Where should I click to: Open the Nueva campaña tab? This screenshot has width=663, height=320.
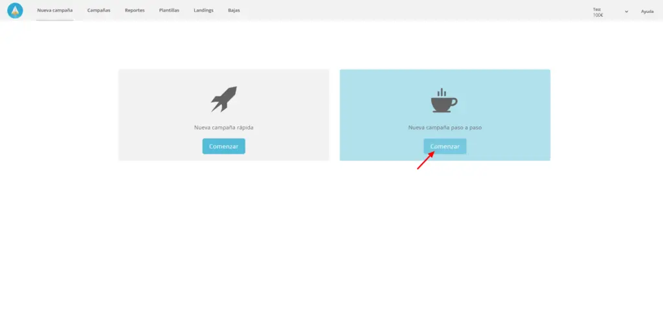coord(55,11)
